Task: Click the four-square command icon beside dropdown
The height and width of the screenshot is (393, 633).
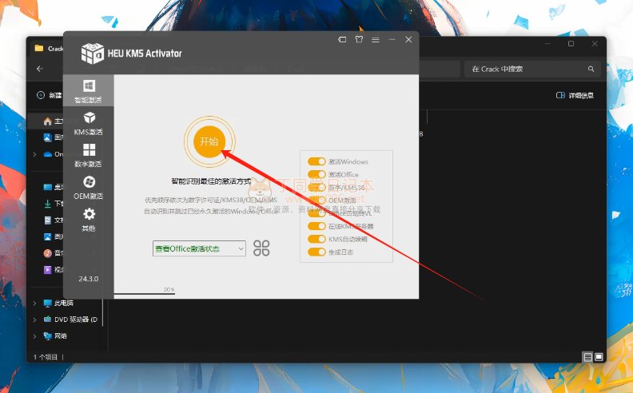Action: 261,248
